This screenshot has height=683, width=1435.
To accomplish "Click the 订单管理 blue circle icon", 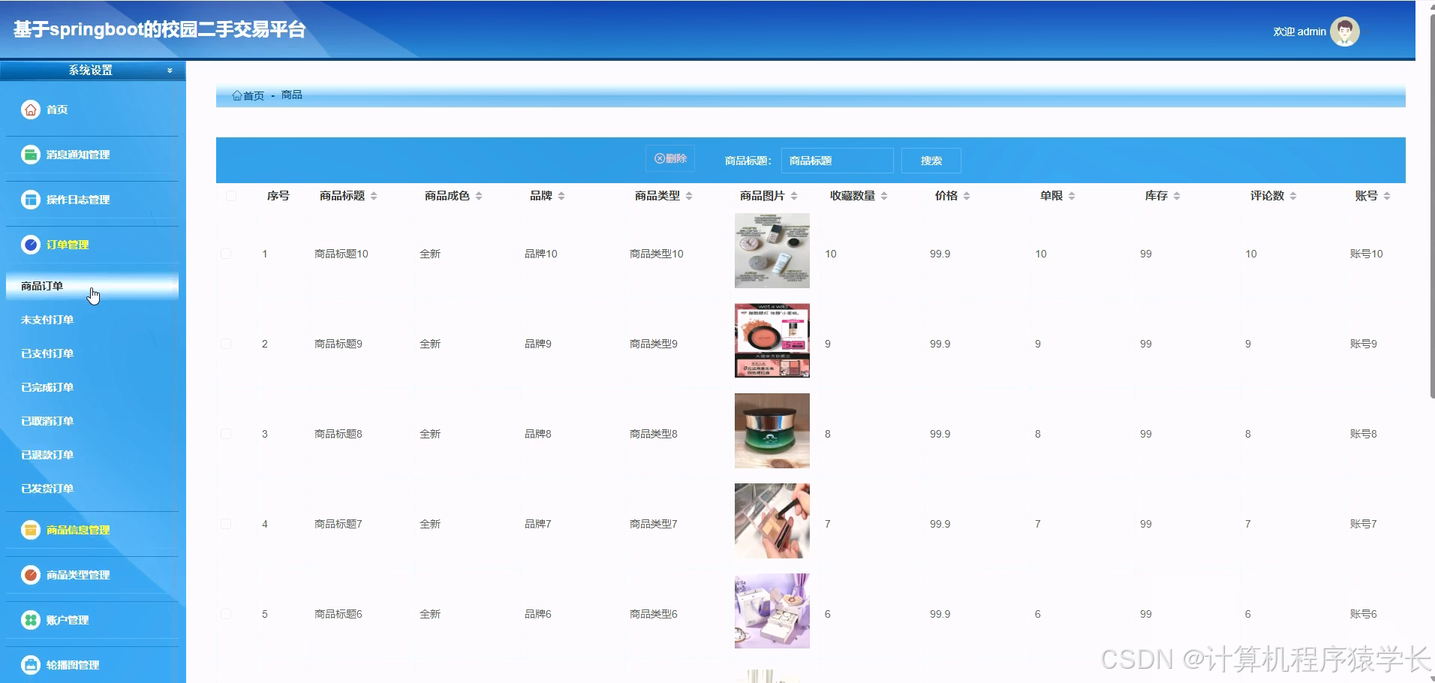I will coord(31,245).
